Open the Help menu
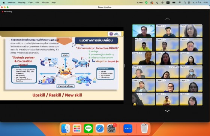This screenshot has height=136, width=210. pyautogui.click(x=54, y=2)
